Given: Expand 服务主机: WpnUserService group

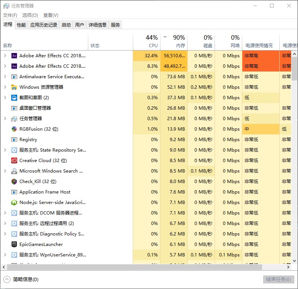Looking at the screenshot, I should click(5, 255).
